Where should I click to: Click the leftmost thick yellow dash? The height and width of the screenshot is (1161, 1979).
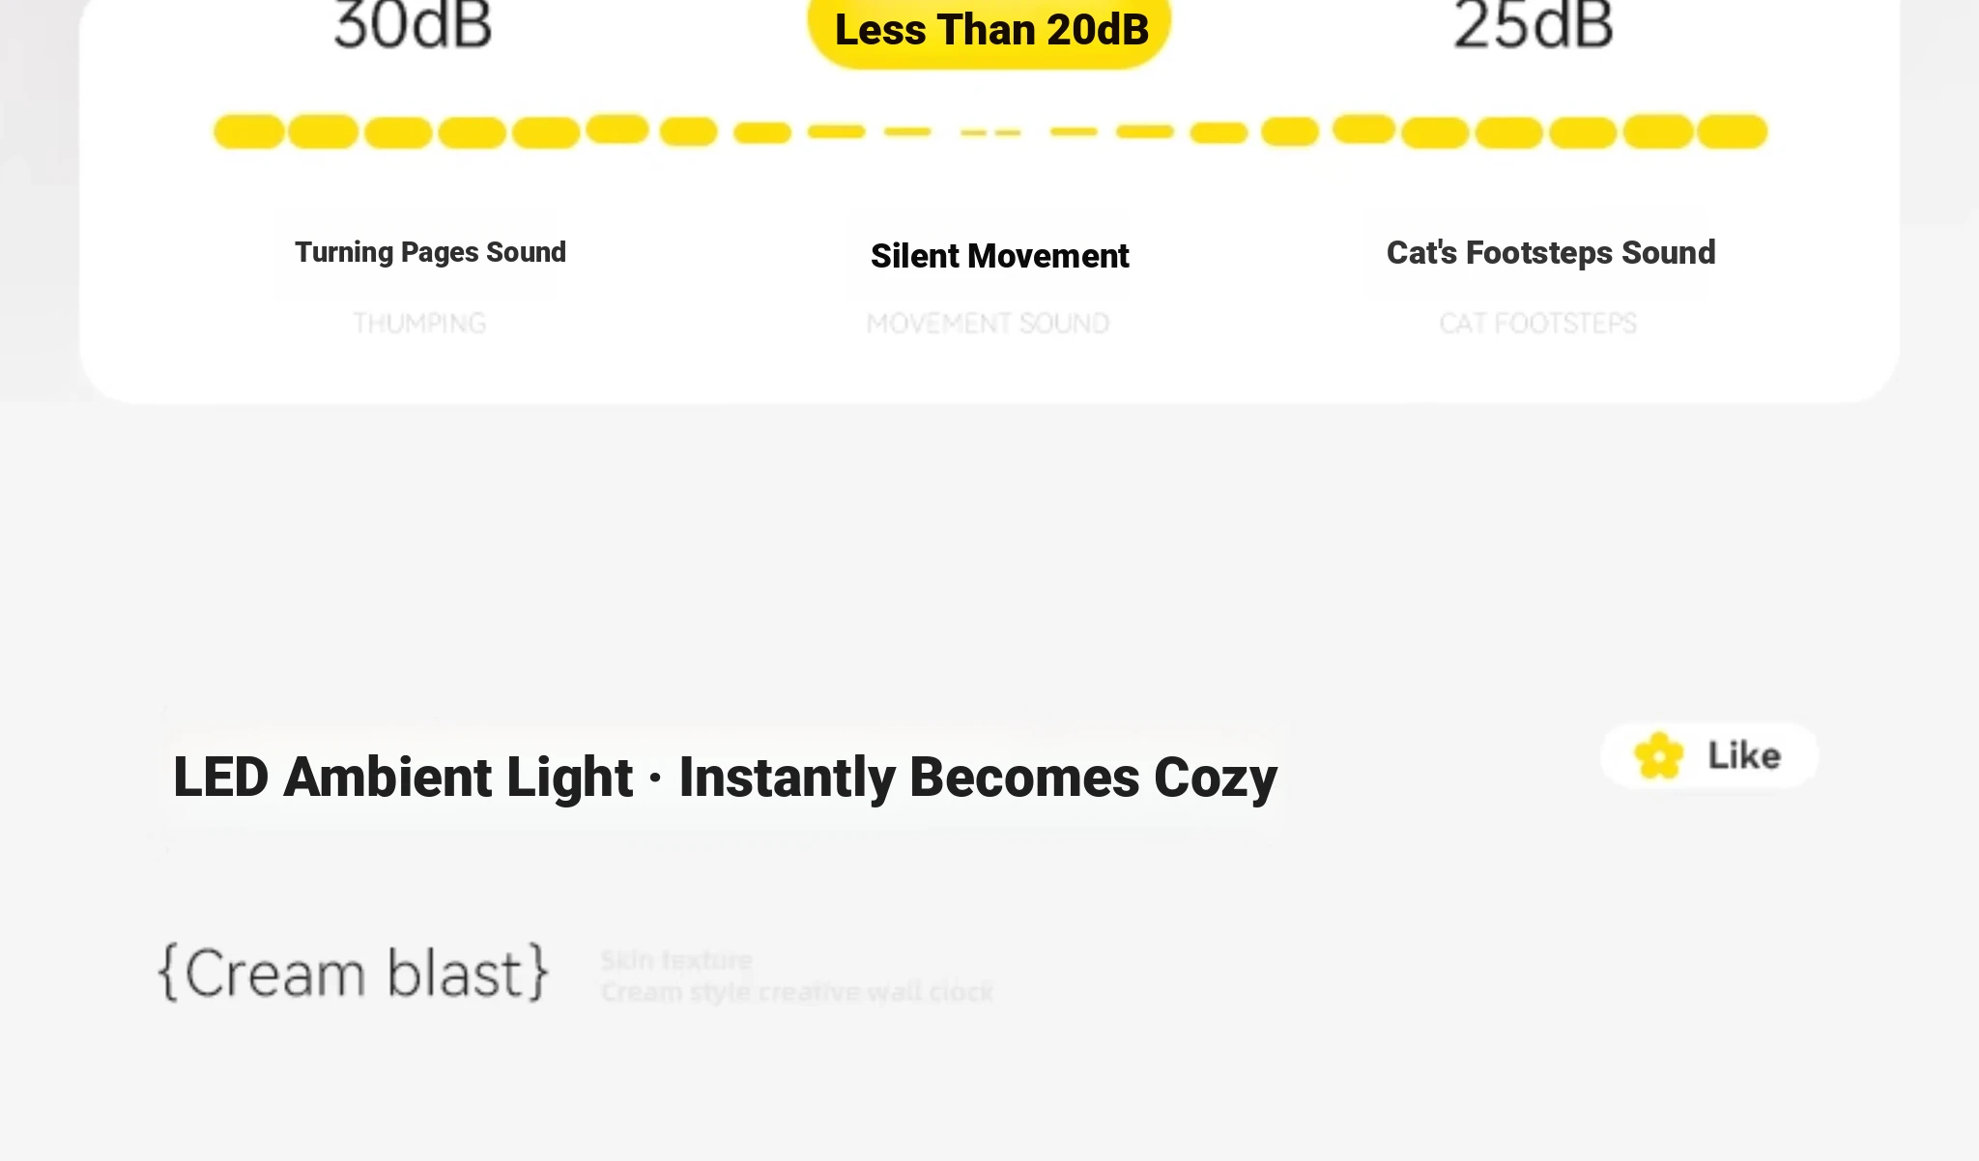pos(248,131)
